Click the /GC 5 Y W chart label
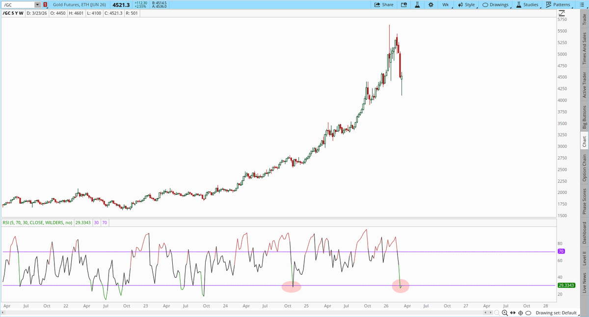The image size is (589, 317). click(13, 13)
